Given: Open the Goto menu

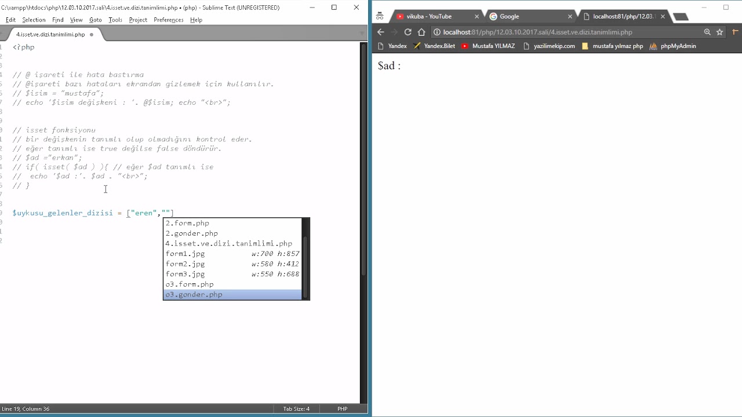Looking at the screenshot, I should point(96,20).
